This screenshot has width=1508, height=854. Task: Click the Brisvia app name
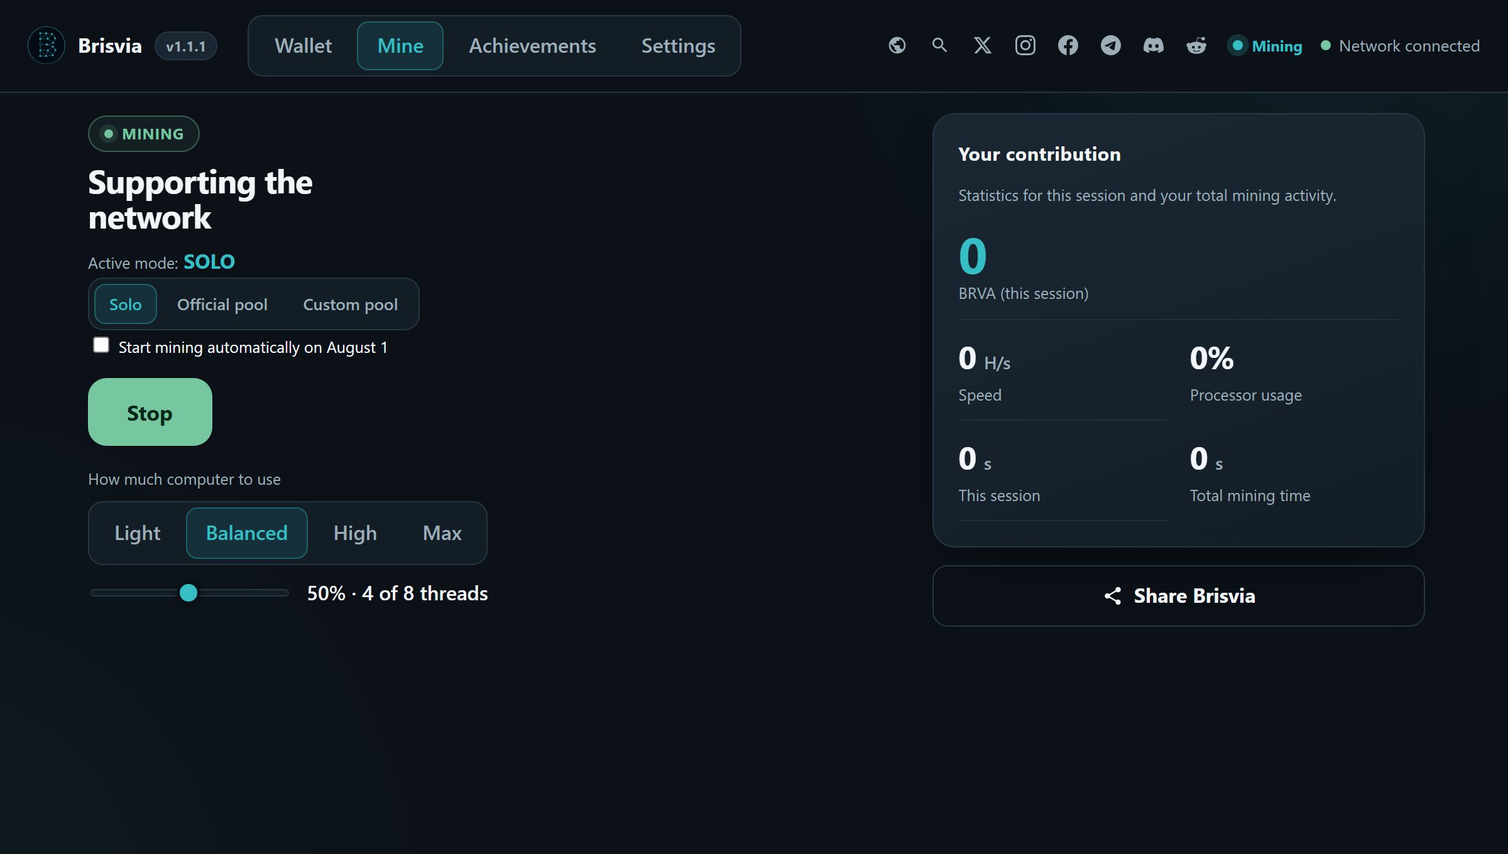click(110, 46)
